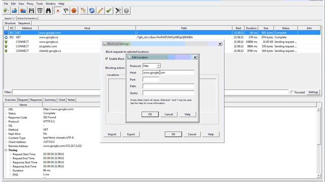Select the Chart tab
This screenshot has height=182, width=325.
click(x=62, y=100)
